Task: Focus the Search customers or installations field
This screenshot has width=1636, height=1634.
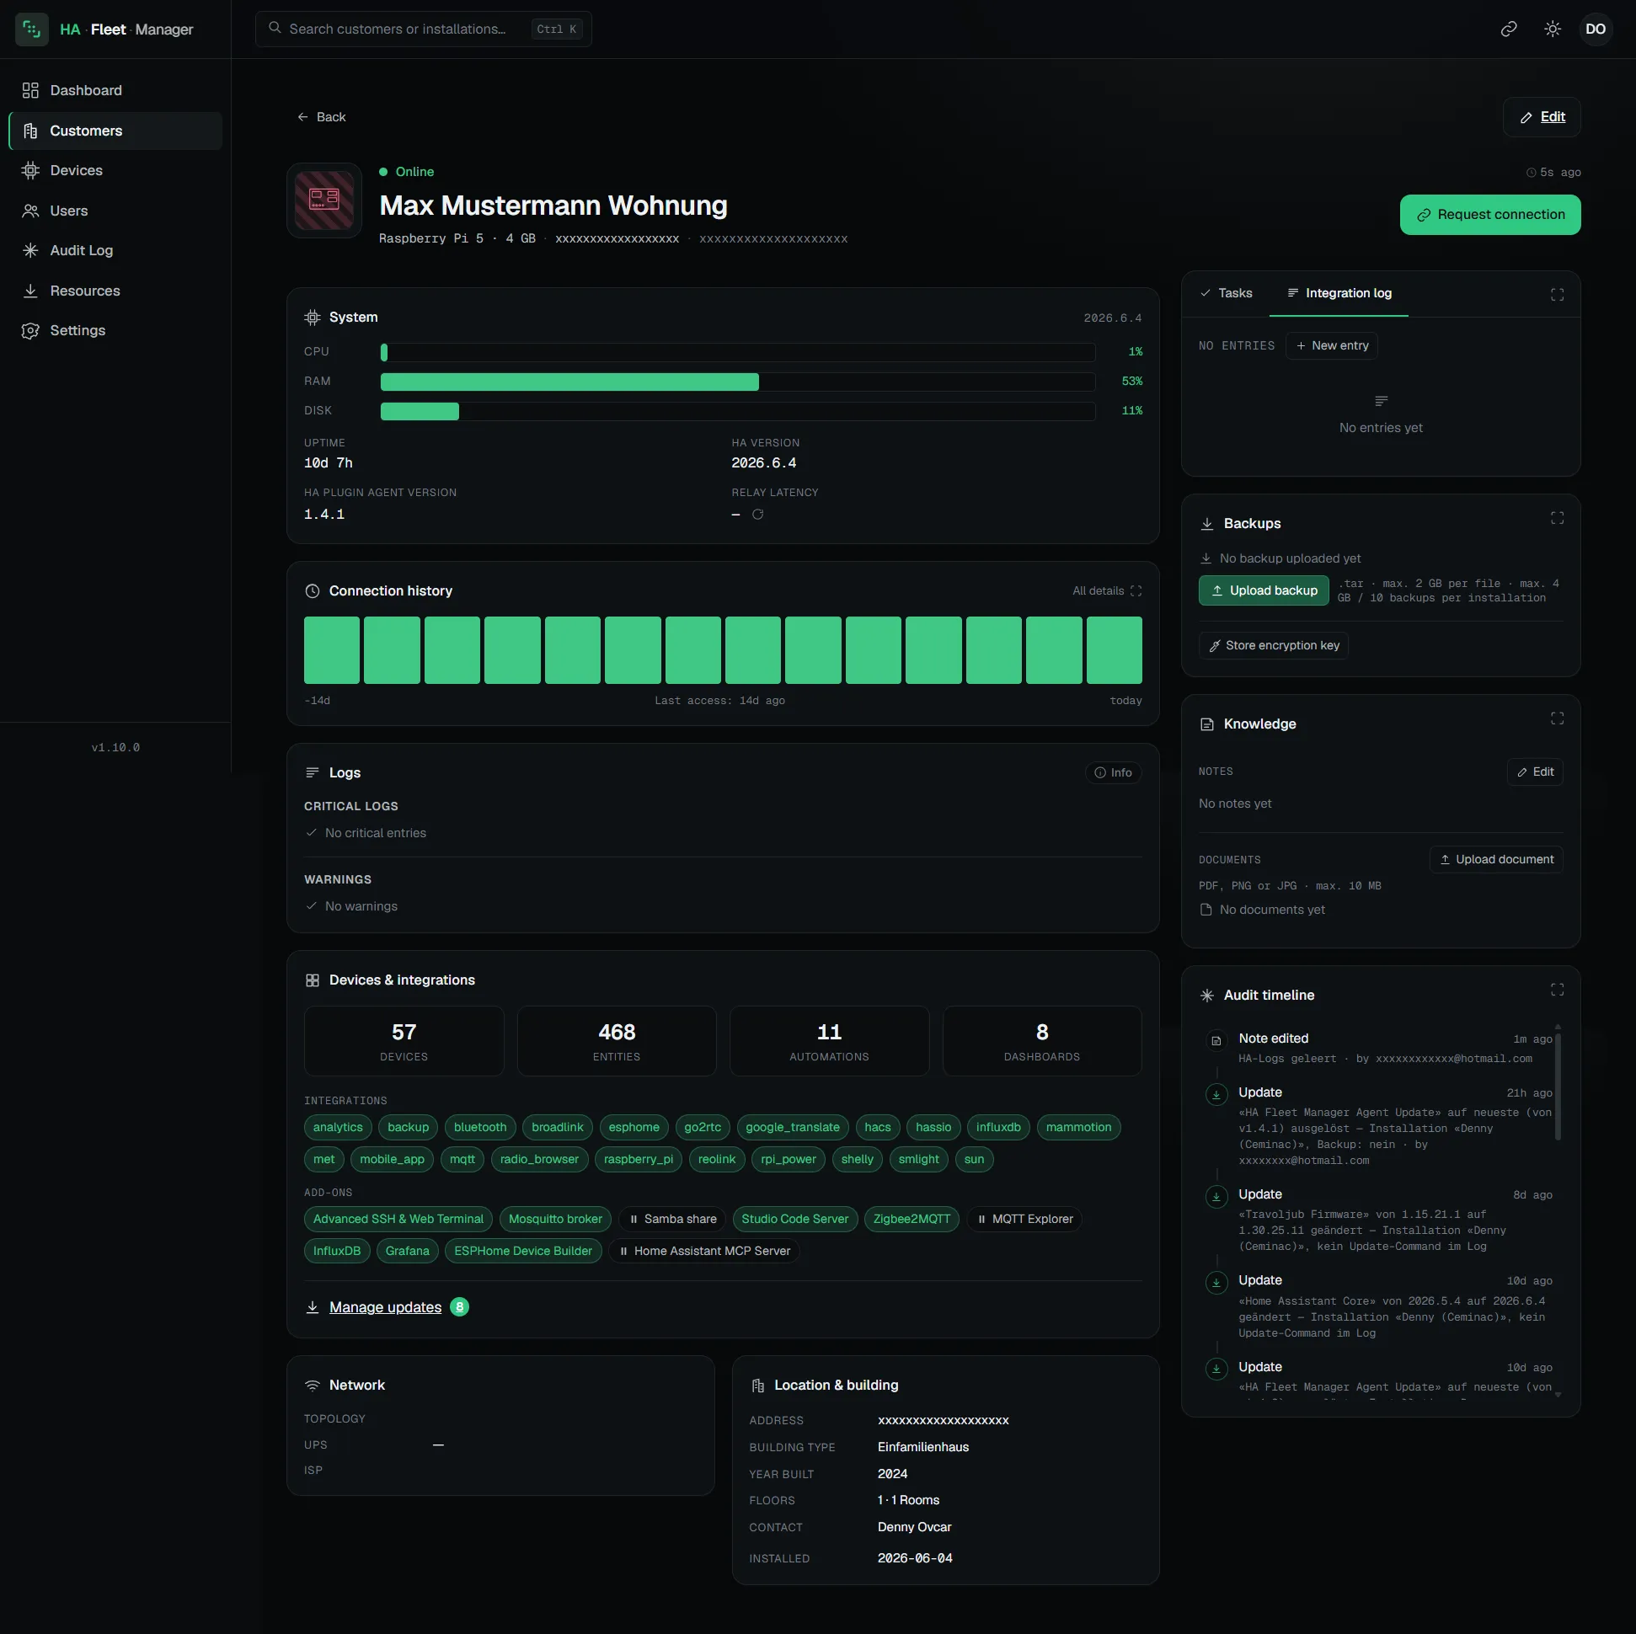Action: point(424,29)
